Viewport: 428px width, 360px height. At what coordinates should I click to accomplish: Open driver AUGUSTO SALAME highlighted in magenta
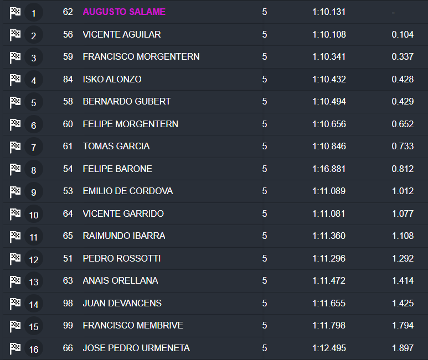pyautogui.click(x=124, y=12)
